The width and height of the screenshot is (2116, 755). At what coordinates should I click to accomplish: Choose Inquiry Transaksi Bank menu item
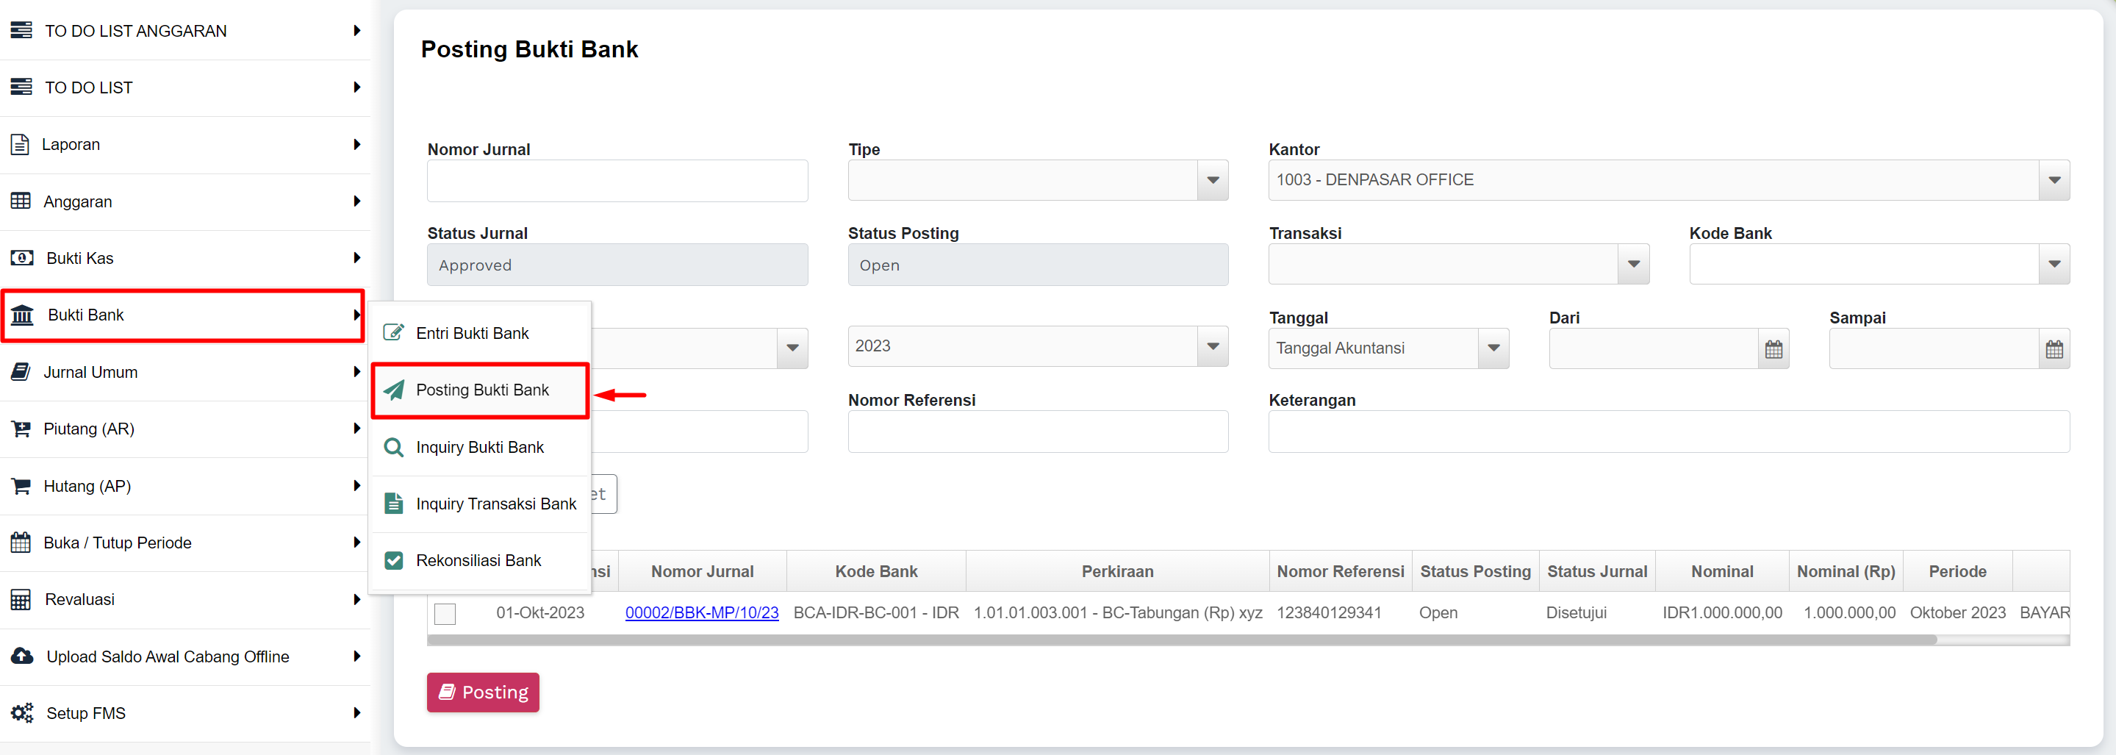pyautogui.click(x=495, y=504)
